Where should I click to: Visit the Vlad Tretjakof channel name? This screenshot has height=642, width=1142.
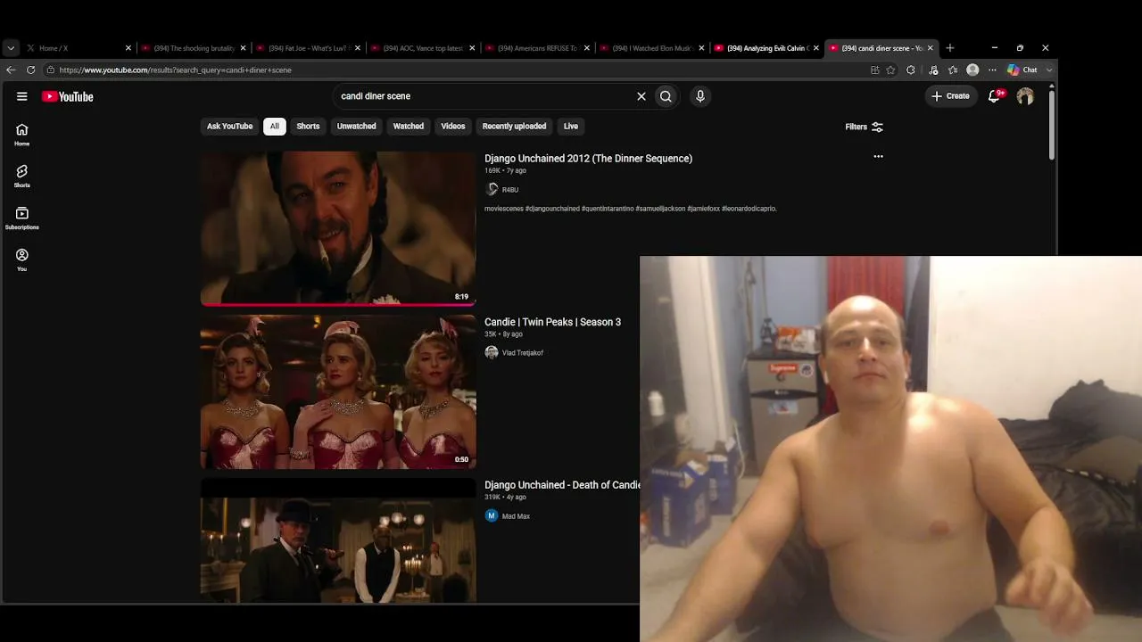(523, 353)
